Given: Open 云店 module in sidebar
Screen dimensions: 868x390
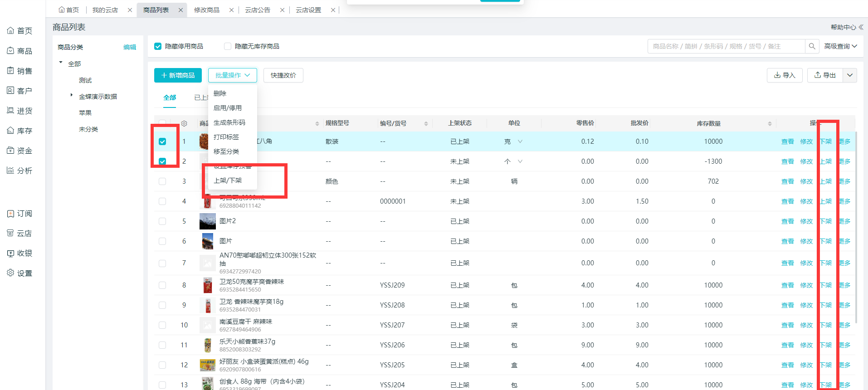Looking at the screenshot, I should [20, 234].
